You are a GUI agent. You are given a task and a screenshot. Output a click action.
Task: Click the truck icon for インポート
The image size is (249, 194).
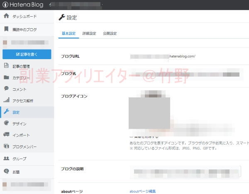pos(6,135)
